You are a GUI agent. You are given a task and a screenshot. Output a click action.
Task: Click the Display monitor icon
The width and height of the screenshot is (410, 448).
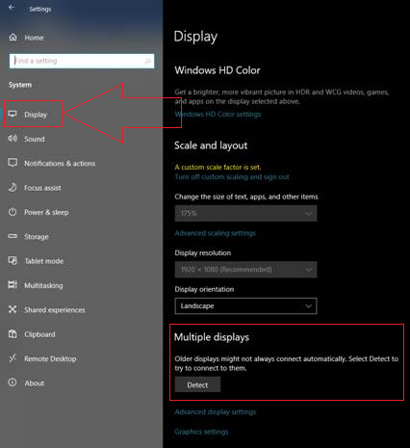tap(13, 114)
